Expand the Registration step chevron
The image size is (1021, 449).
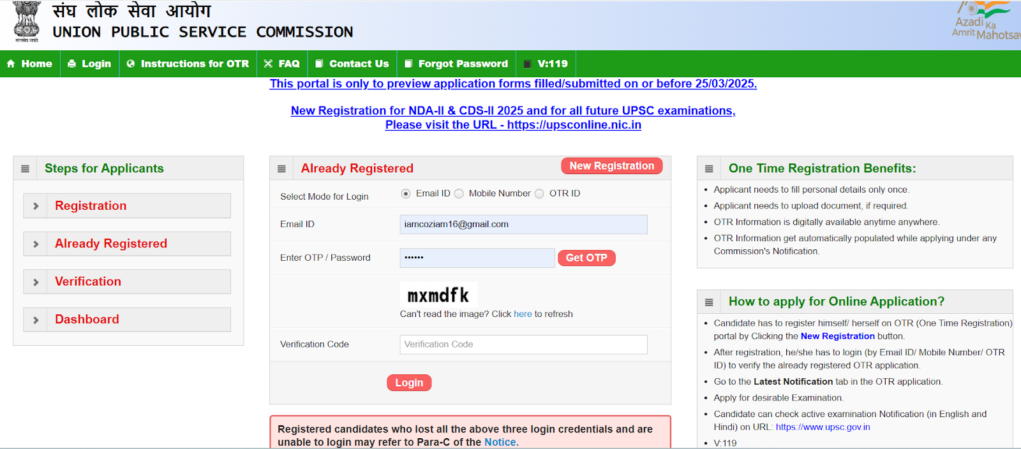coord(36,206)
